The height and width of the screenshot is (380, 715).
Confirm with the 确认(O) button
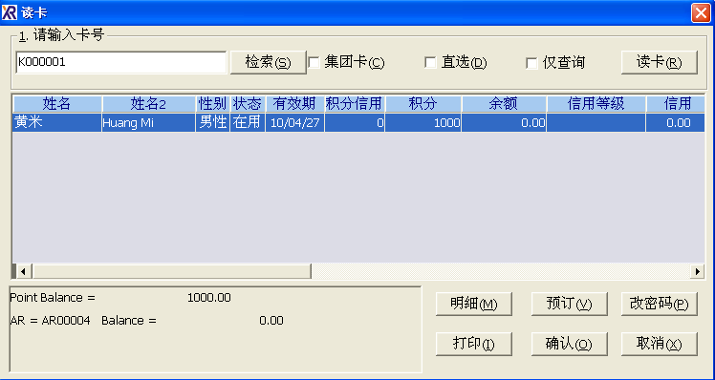click(x=569, y=344)
